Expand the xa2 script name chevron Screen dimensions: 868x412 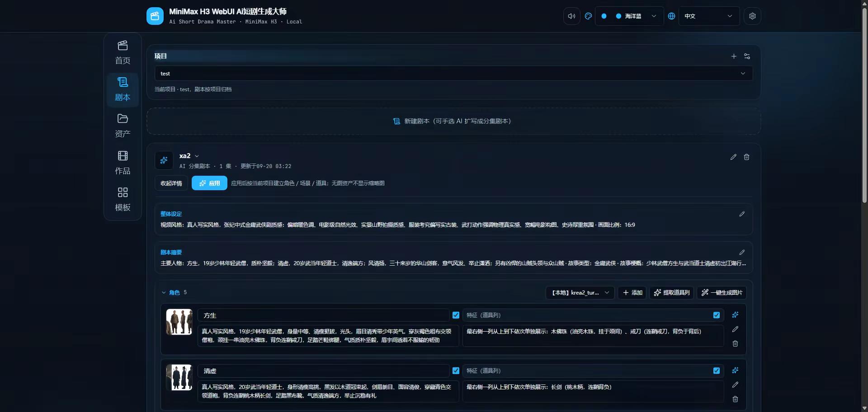tap(197, 156)
